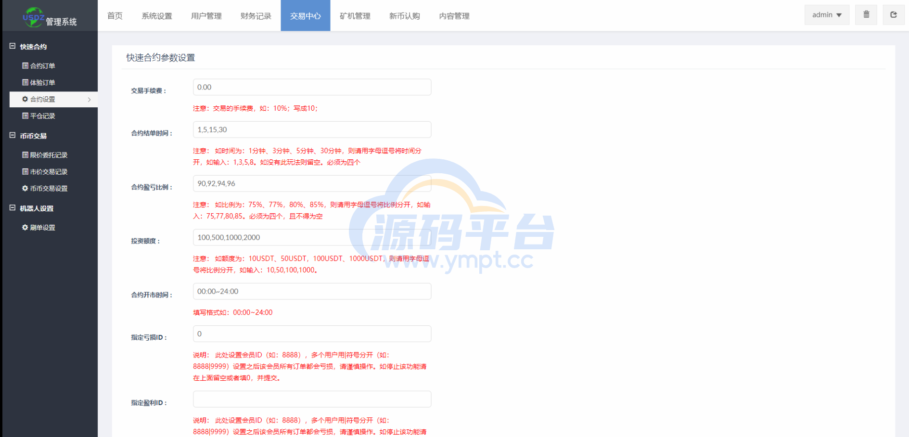The image size is (909, 437).
Task: Collapse the 快速合约 sidebar group
Action: click(x=13, y=46)
